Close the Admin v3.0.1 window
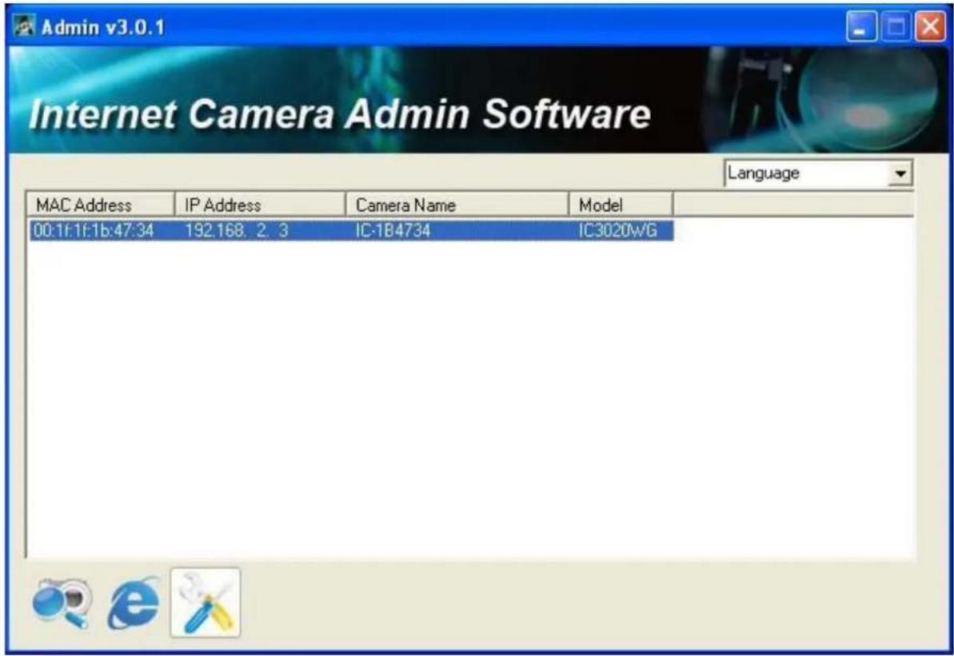 coord(930,27)
